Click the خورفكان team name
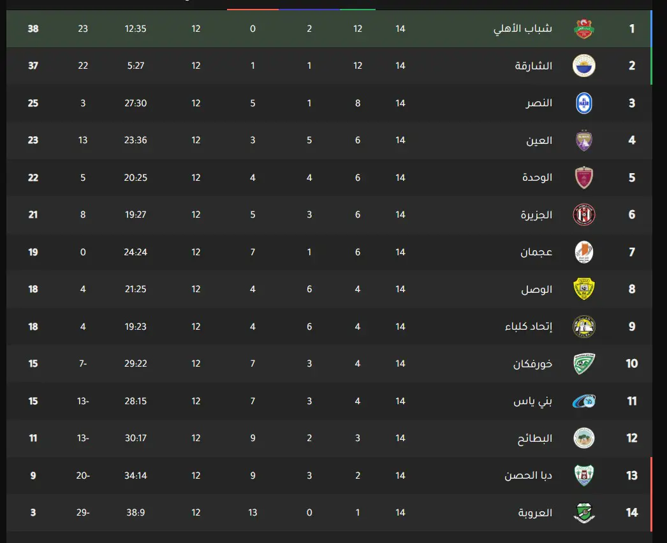This screenshot has height=543, width=667. (532, 364)
